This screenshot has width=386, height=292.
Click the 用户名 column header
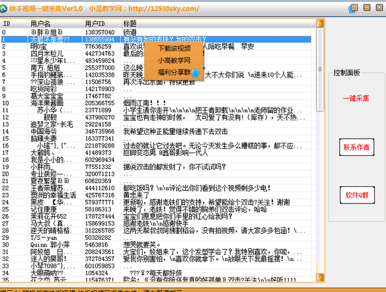55,24
